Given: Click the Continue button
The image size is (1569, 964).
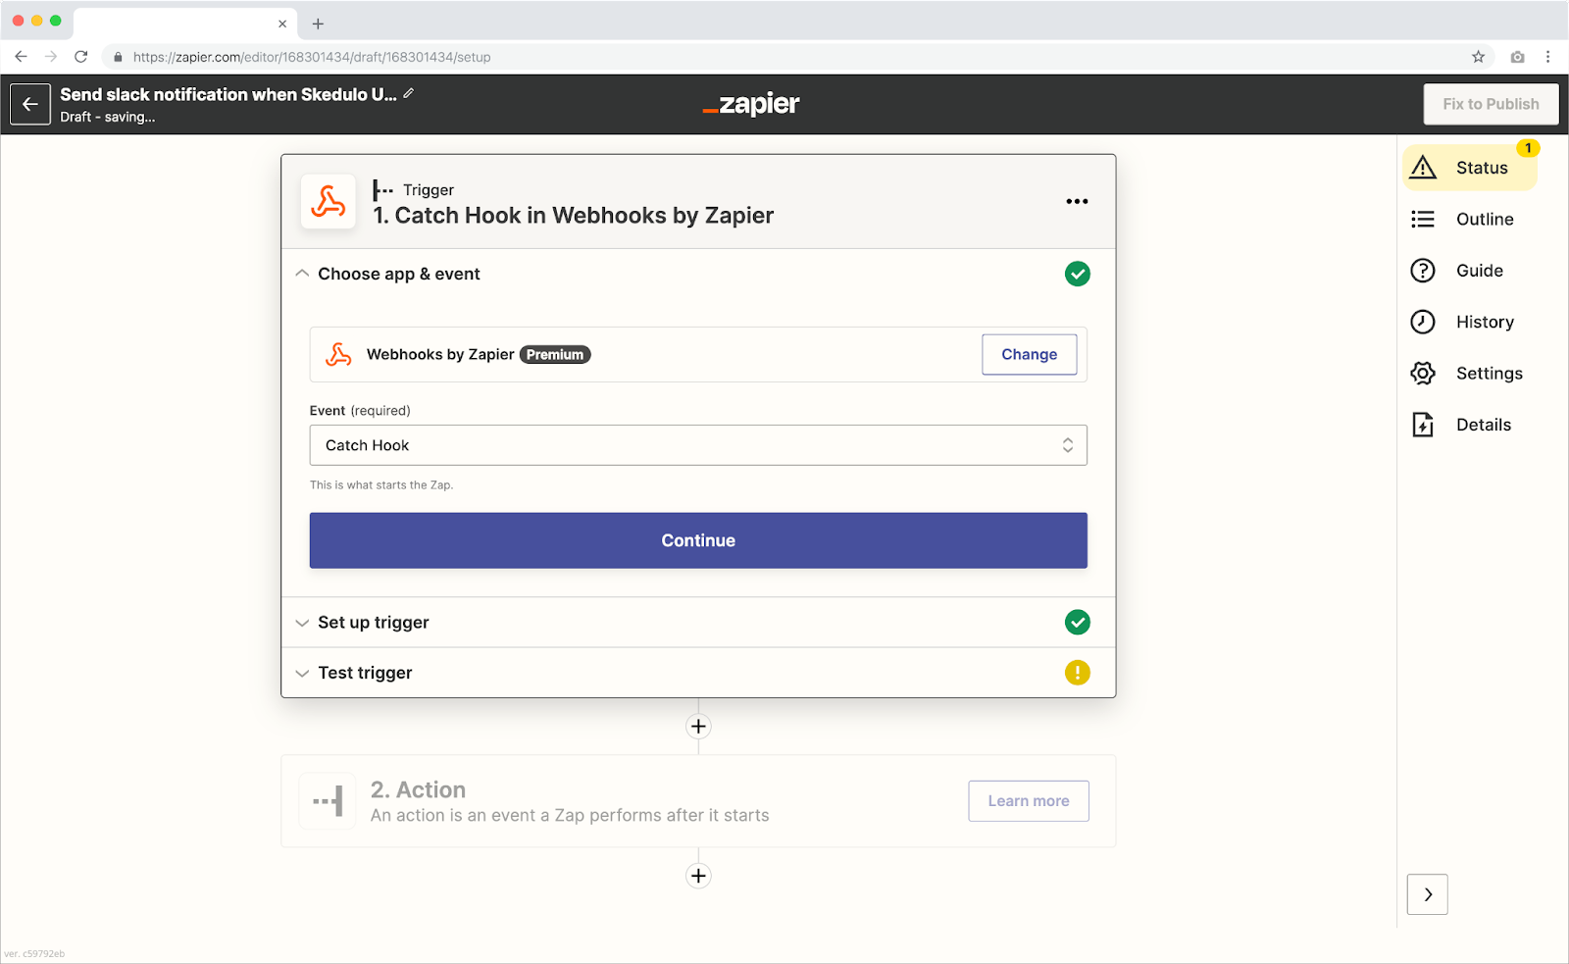Looking at the screenshot, I should [x=698, y=540].
